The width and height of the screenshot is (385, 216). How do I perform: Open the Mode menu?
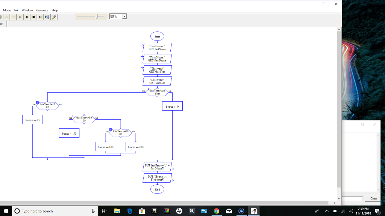[x=6, y=10]
